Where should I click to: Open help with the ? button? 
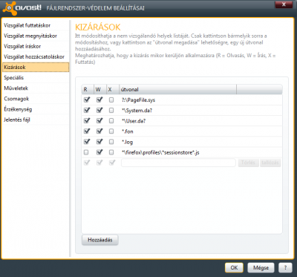(x=285, y=267)
